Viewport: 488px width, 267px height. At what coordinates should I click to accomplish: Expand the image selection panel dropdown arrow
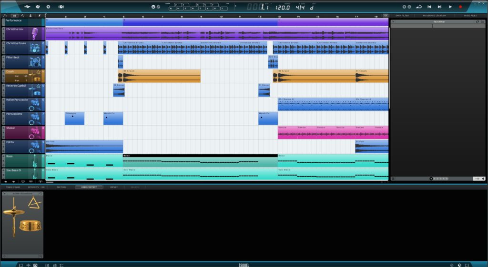(x=5, y=194)
